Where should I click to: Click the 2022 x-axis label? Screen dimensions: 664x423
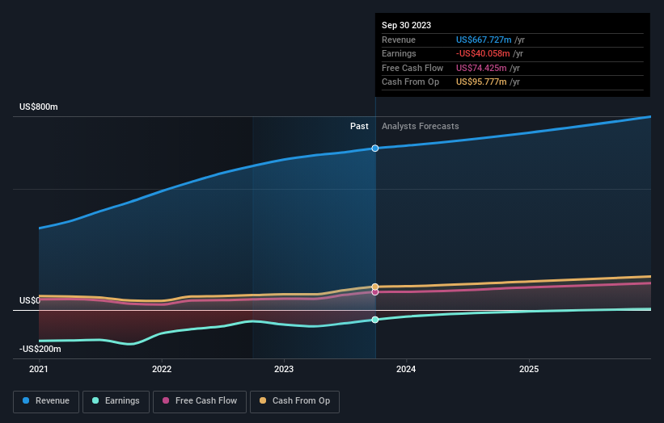pyautogui.click(x=162, y=370)
